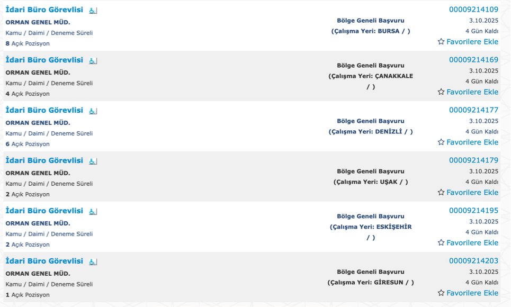Go to listing ID 00009214203

473,261
